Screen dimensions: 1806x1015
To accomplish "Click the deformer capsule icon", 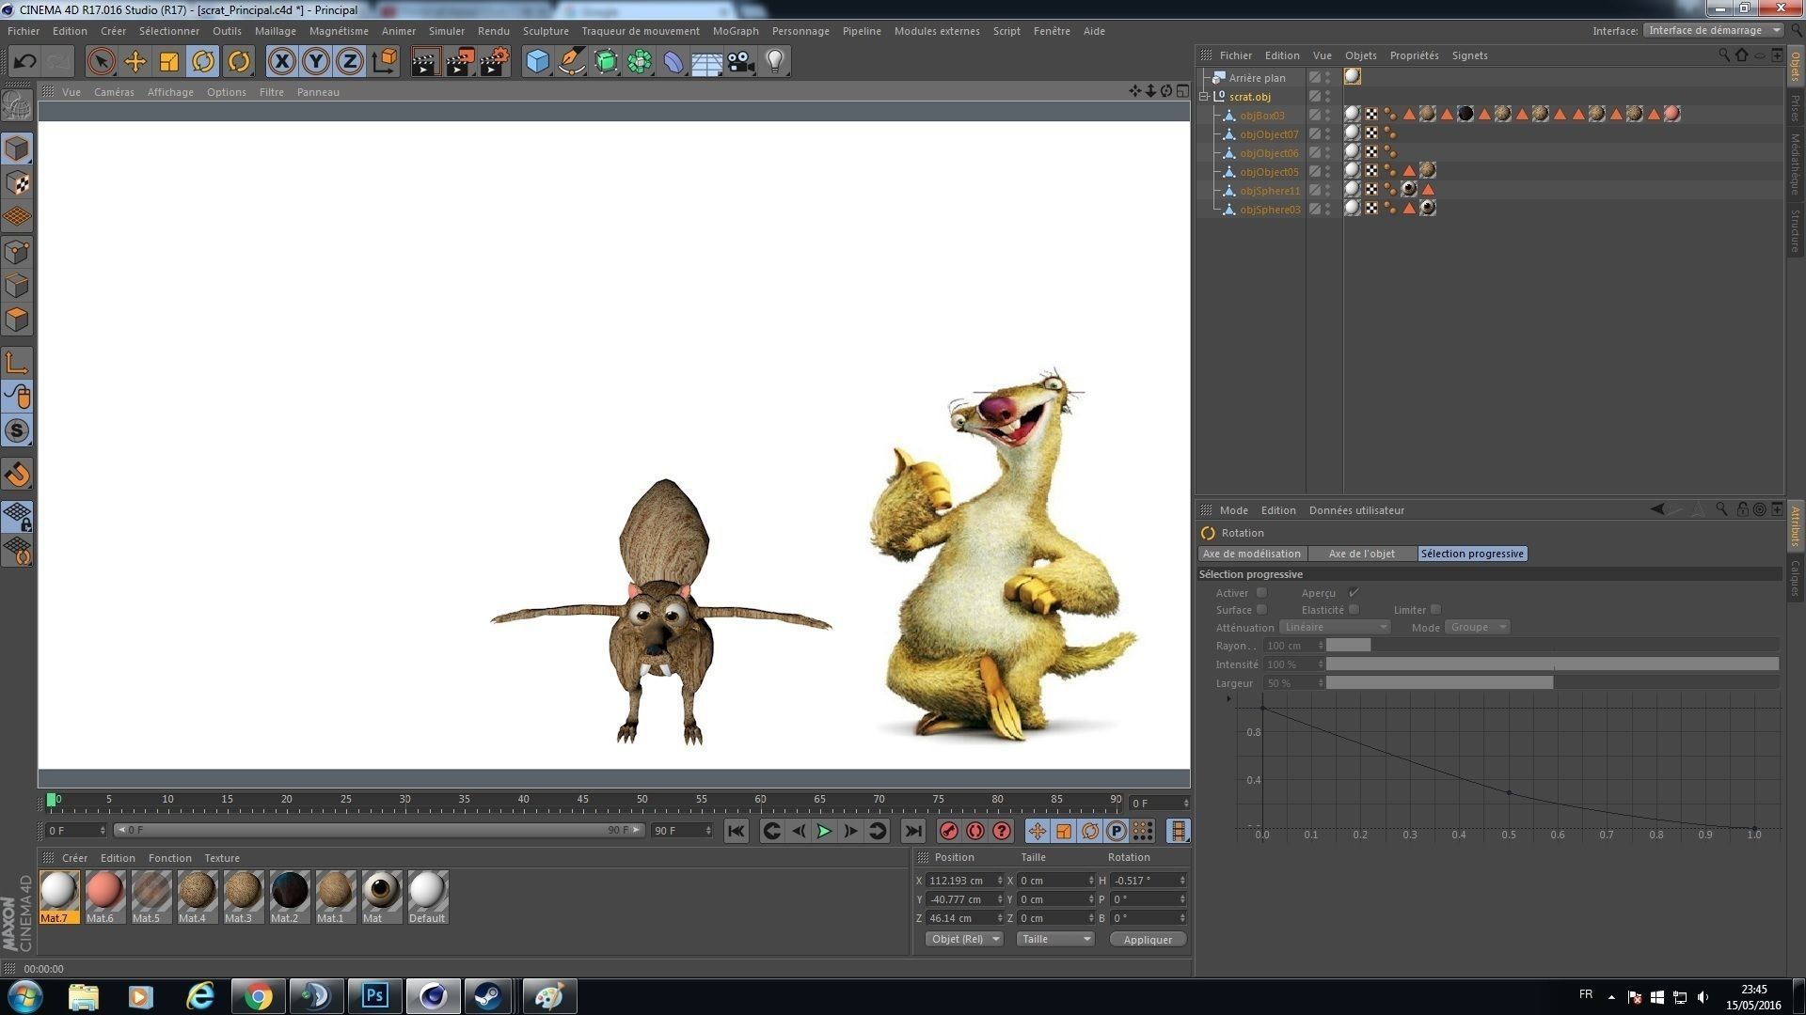I will 673,62.
